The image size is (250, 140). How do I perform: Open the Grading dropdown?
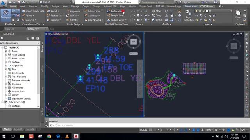tap(54, 20)
